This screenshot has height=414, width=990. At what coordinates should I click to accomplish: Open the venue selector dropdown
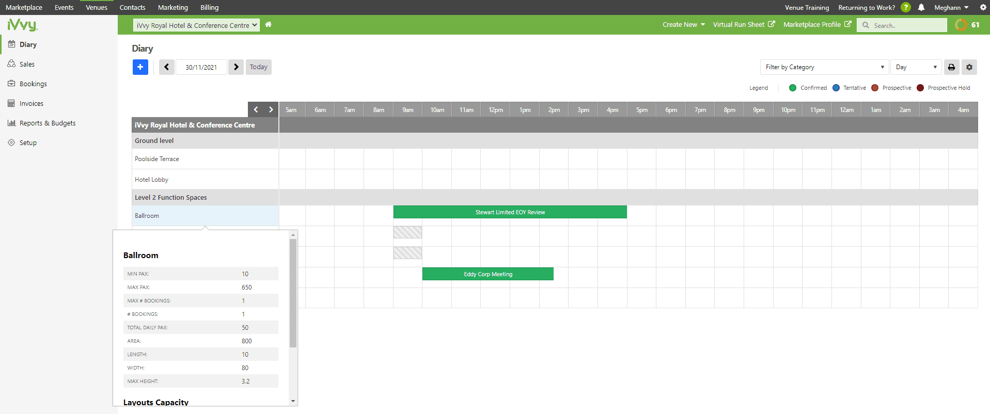click(x=196, y=25)
